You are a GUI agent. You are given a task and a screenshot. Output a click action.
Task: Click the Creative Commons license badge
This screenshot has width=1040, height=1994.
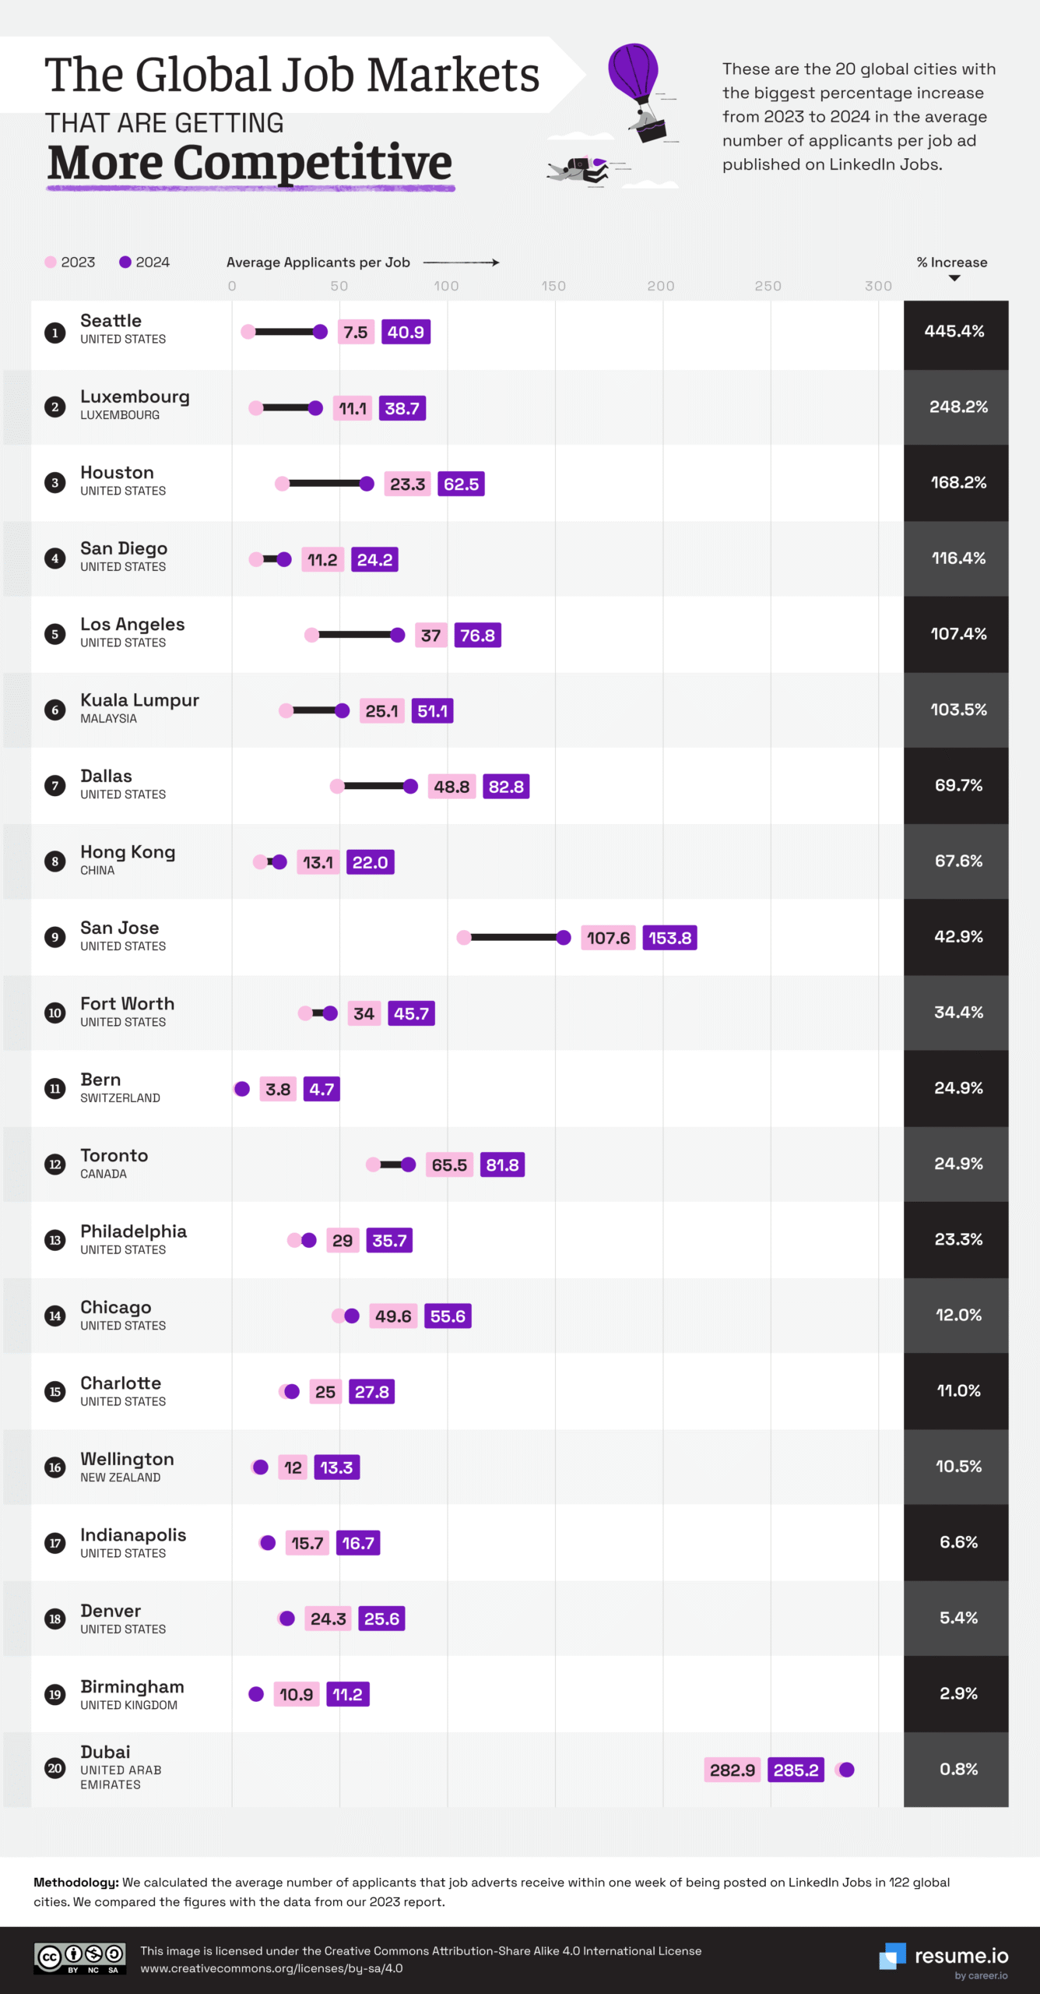[79, 1958]
